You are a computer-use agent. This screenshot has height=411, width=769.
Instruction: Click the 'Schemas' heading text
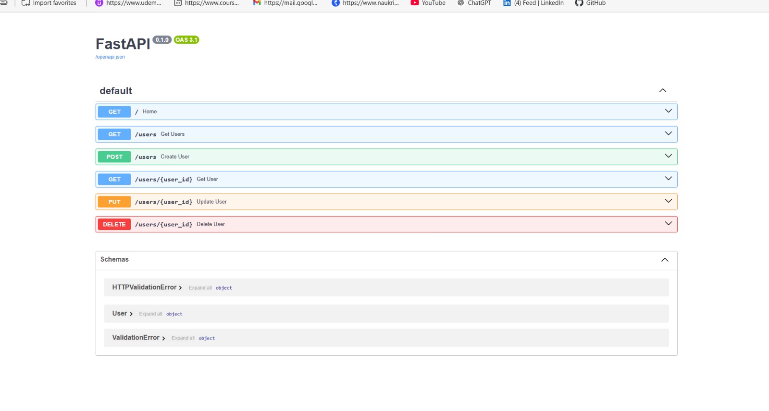(x=114, y=259)
